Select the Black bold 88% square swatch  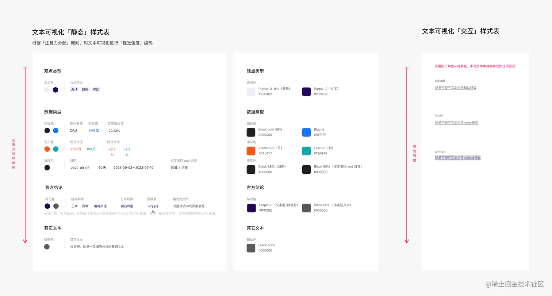coord(251,132)
